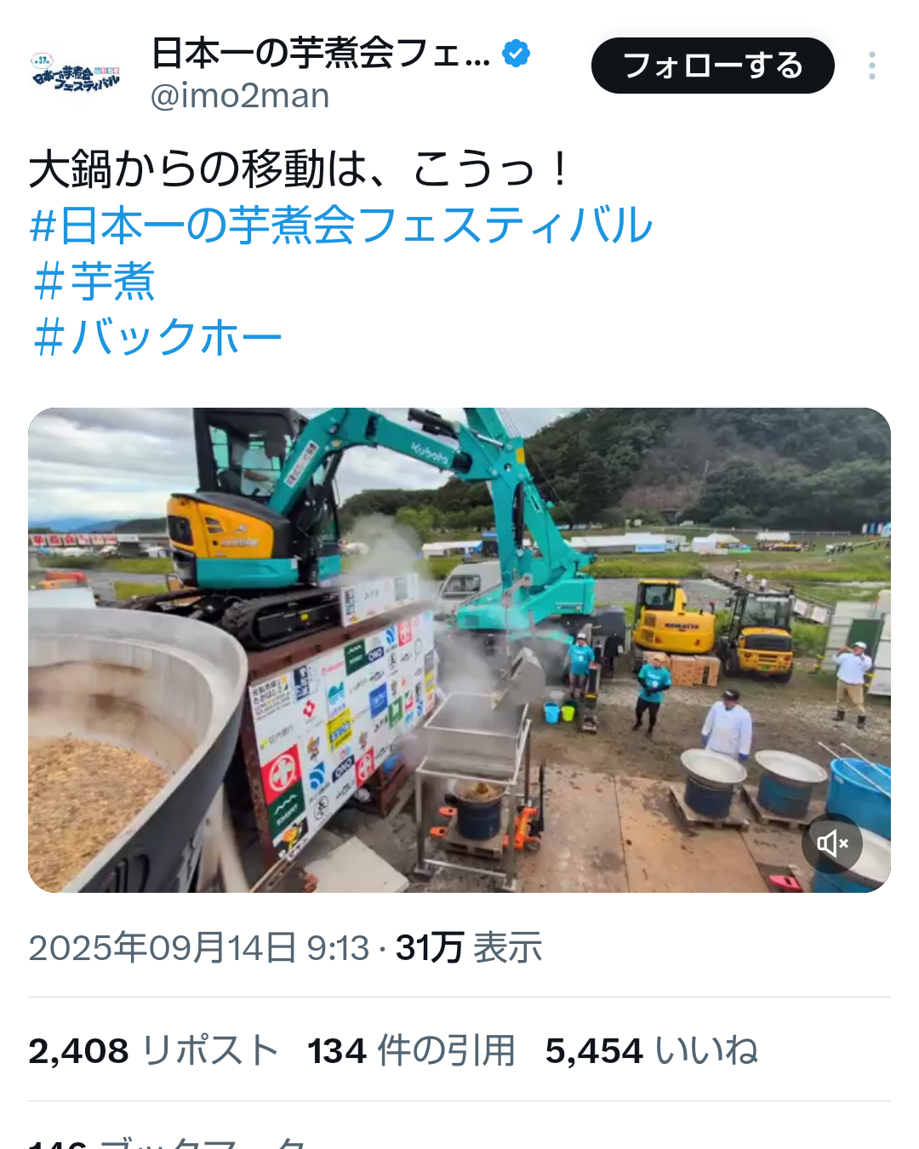
Task: Select the tweet text 大鍋からの移動は、こうっ！
Action: click(300, 169)
